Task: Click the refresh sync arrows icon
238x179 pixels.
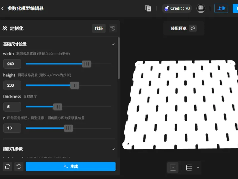Action: coord(8,166)
